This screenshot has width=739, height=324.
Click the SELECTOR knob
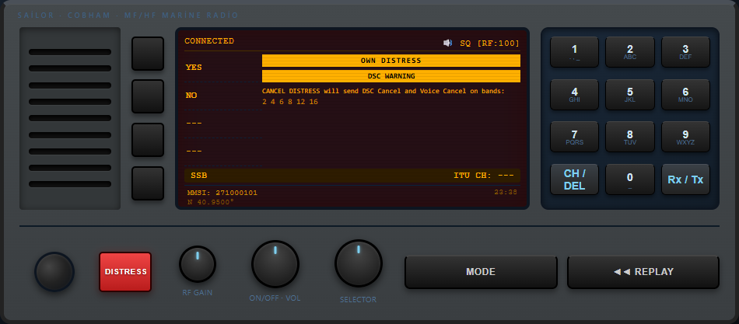pyautogui.click(x=358, y=263)
